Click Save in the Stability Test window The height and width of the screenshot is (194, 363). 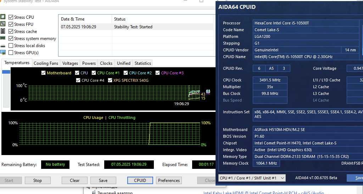coord(103,180)
